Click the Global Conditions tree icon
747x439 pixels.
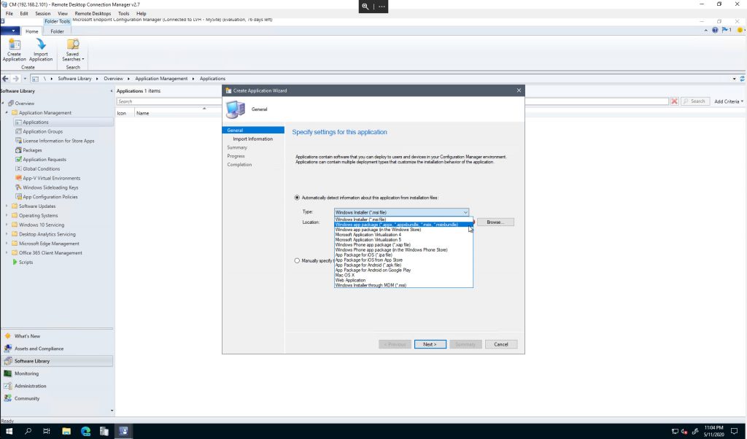click(18, 168)
